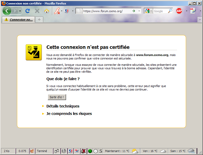The height and width of the screenshot is (155, 203).
Task: Click the forward navigation arrow
Action: click(15, 11)
